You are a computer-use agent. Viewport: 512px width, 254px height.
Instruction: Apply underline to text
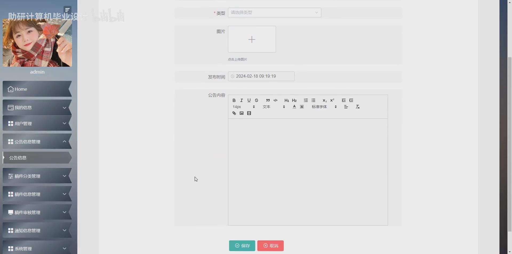[x=249, y=100]
